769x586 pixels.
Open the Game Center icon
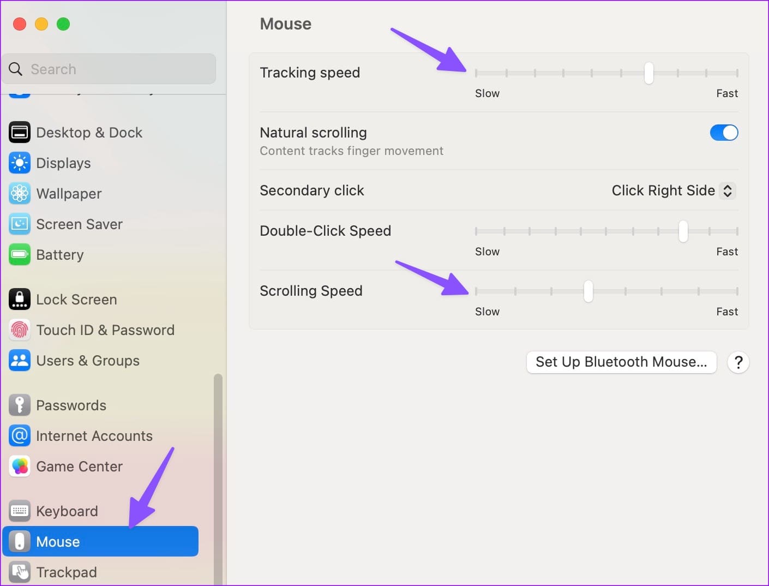point(20,467)
